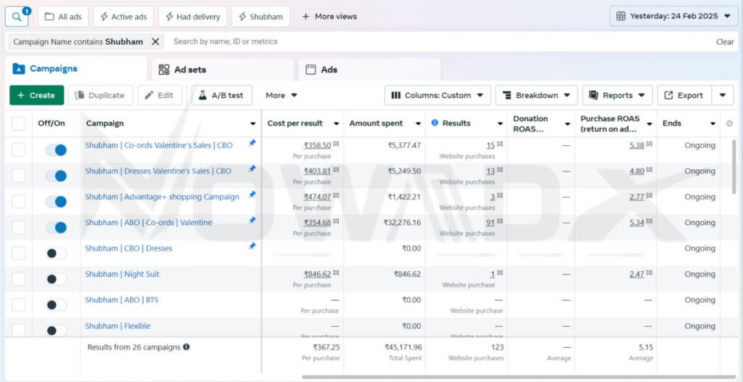Open the date range picker for Yesterday
This screenshot has height=382, width=743.
click(x=674, y=16)
